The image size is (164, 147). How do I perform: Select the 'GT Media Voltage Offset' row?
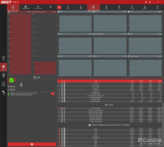tap(110, 98)
